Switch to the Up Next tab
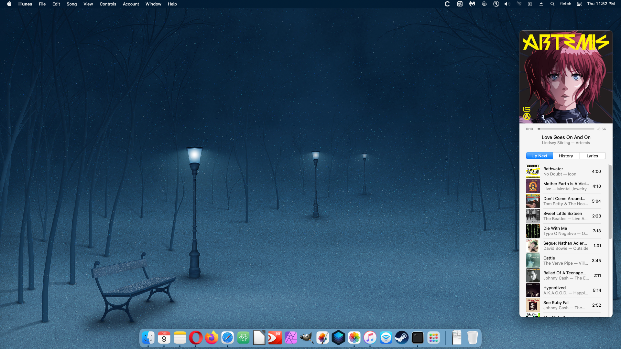The height and width of the screenshot is (349, 621). 539,156
